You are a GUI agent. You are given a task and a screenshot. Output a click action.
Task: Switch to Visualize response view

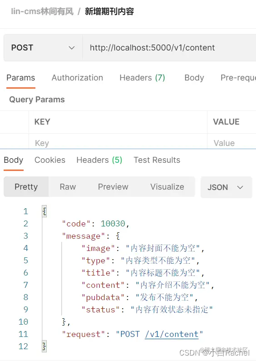pos(167,187)
